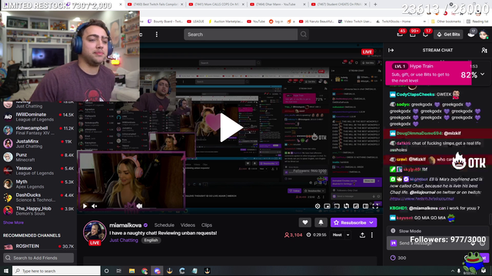Image resolution: width=492 pixels, height=276 pixels.
Task: Mute the stream with the speaker icon
Action: point(94,206)
